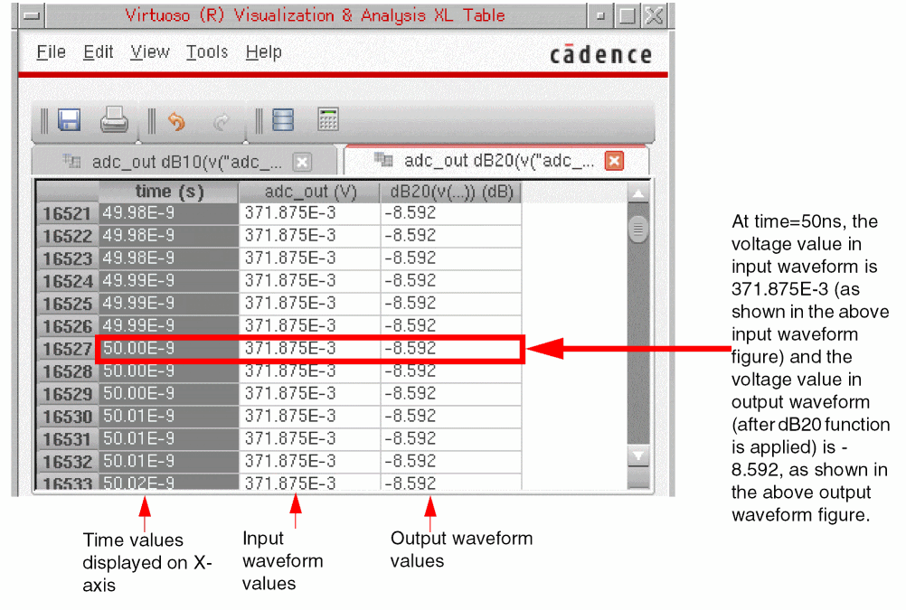Select row header 16528
The image size is (906, 610).
coord(67,371)
